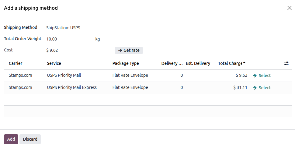This screenshot has width=295, height=148.
Task: Sort by Service column header
Action: click(54, 63)
